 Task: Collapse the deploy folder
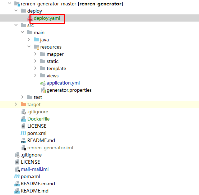point(16,11)
